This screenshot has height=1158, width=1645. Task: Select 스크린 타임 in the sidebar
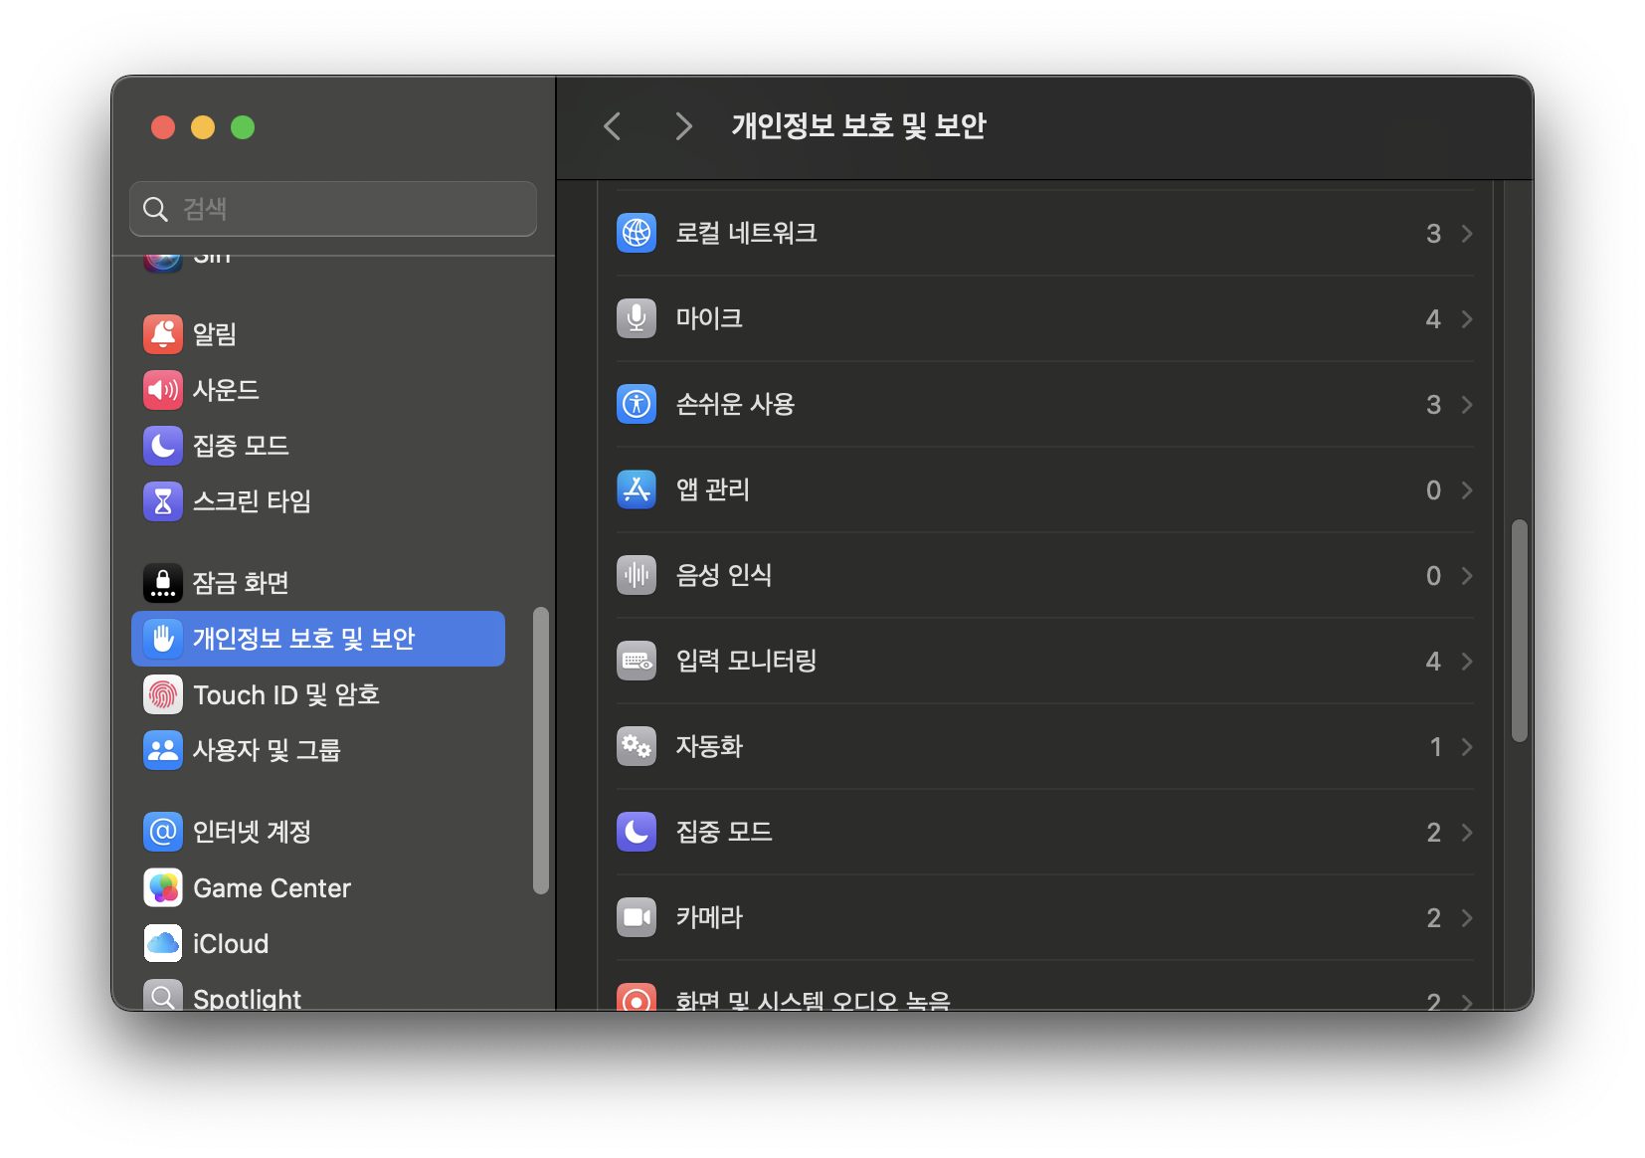(318, 501)
